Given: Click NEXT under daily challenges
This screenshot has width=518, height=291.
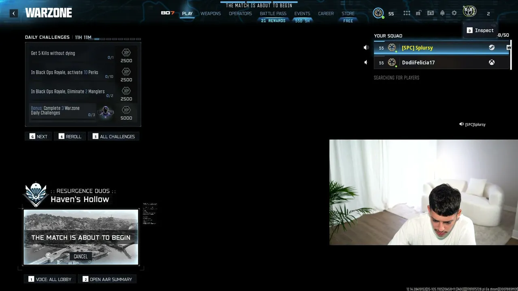Looking at the screenshot, I should (x=38, y=137).
